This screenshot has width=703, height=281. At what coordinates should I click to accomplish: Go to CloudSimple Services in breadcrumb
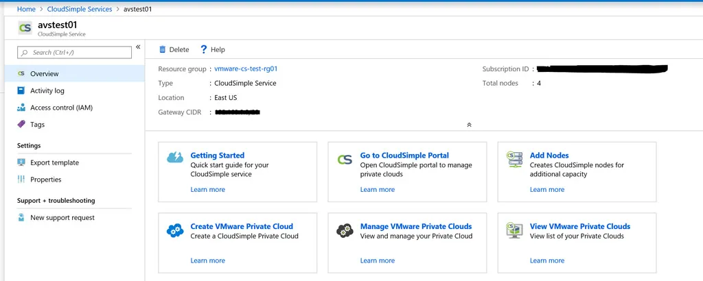[x=80, y=9]
